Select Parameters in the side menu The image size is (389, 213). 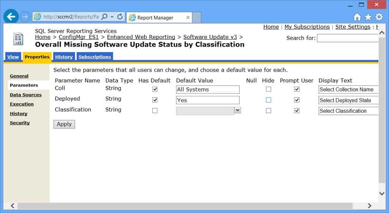[24, 85]
